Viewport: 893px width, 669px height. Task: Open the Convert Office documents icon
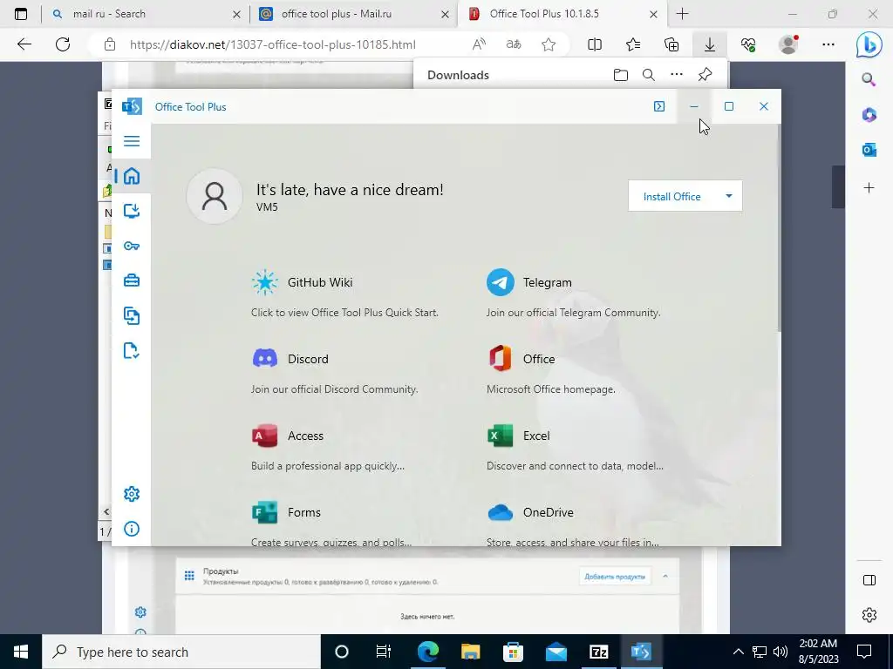132,315
